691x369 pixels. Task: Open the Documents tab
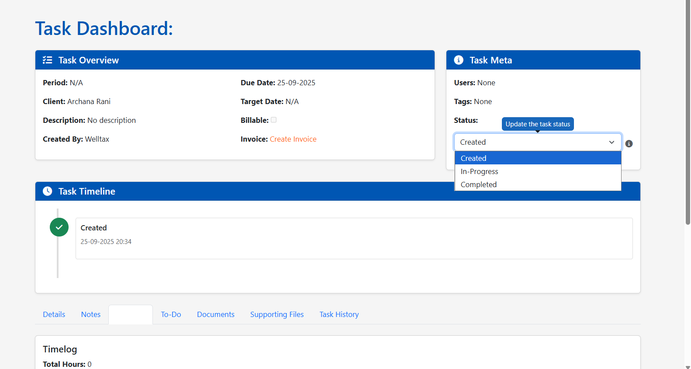click(216, 314)
